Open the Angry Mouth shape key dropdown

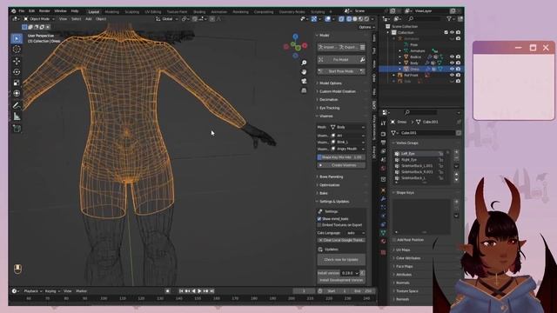coord(347,149)
